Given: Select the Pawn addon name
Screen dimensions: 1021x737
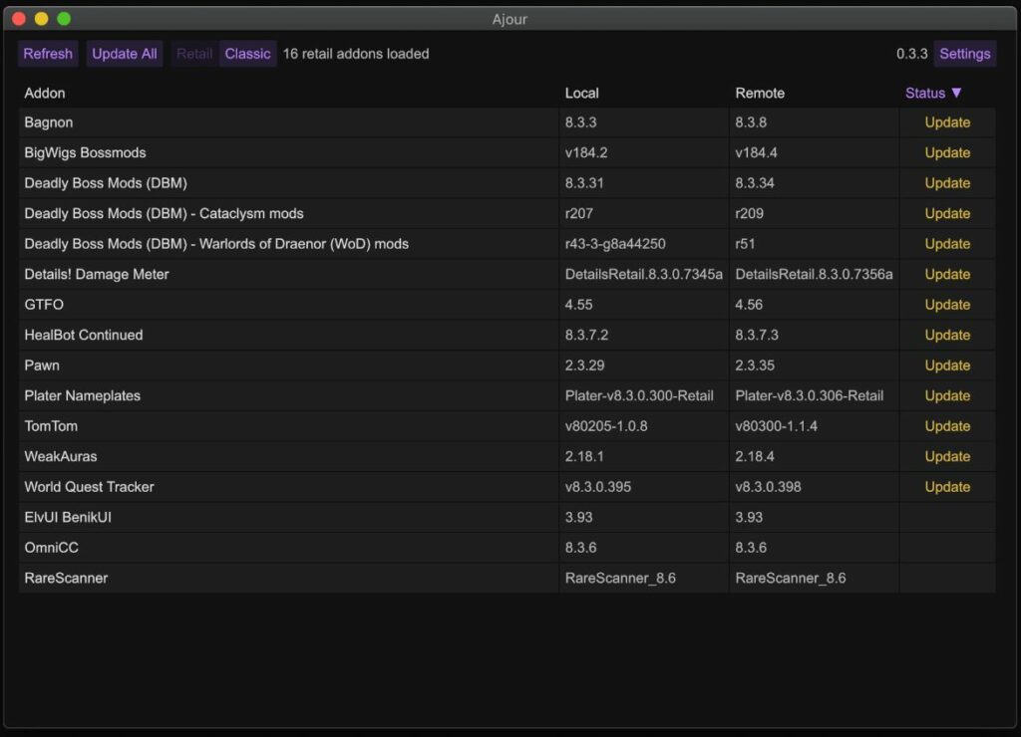Looking at the screenshot, I should click(x=42, y=366).
